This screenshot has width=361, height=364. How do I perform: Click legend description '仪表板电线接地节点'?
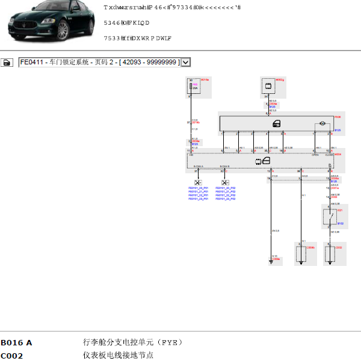tap(118, 355)
